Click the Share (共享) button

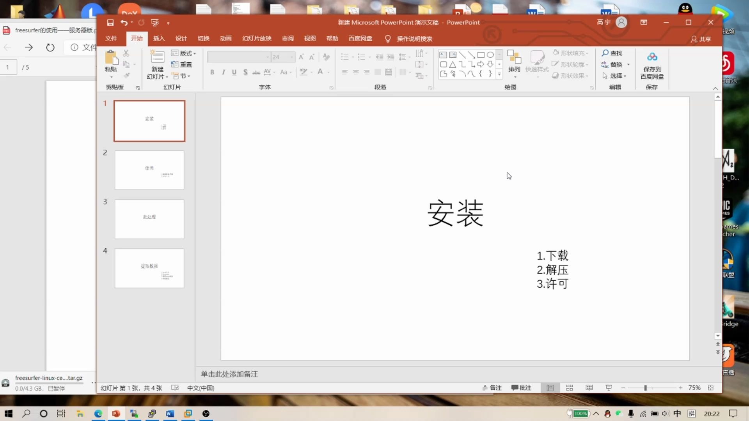(701, 39)
